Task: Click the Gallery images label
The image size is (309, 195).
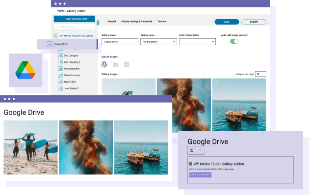Action: click(x=109, y=74)
